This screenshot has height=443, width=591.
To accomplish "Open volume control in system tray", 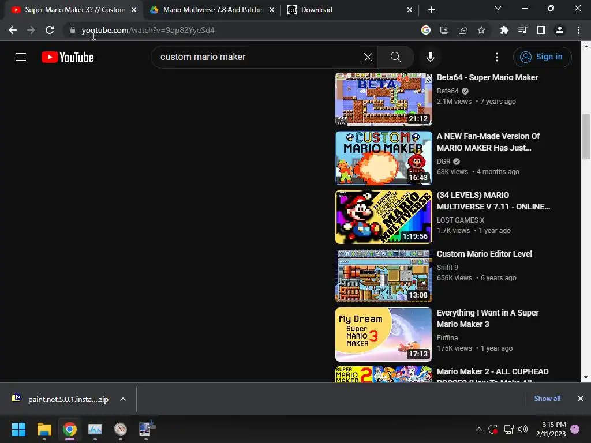I will pyautogui.click(x=523, y=429).
